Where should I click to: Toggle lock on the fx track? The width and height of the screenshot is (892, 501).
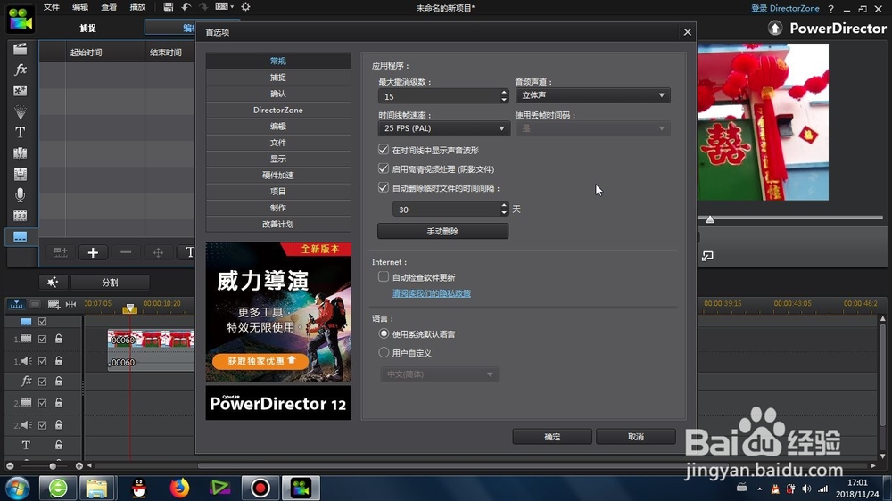pos(59,381)
